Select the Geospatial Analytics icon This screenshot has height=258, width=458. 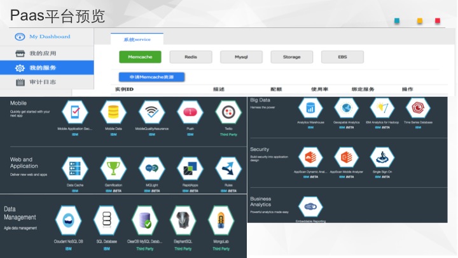[x=347, y=108]
